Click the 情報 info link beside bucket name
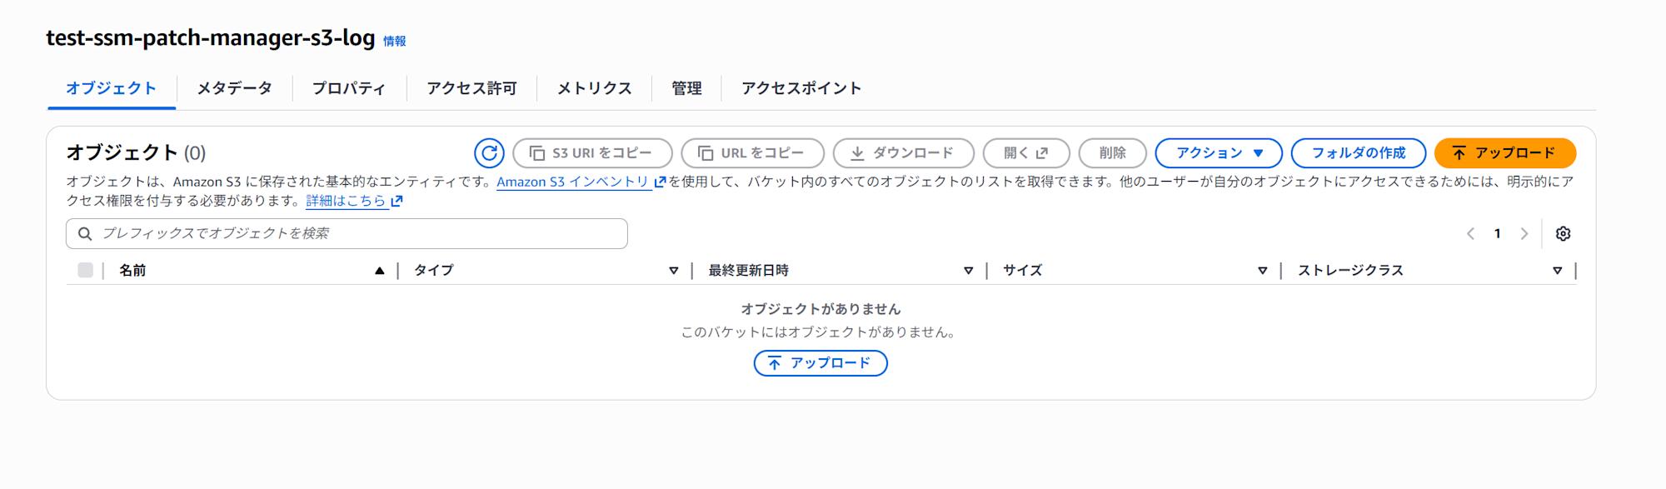 click(x=395, y=42)
